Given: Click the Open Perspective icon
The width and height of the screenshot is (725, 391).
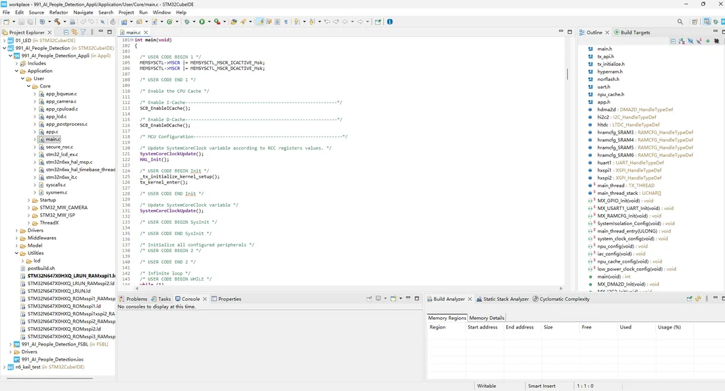Looking at the screenshot, I should pyautogui.click(x=695, y=22).
